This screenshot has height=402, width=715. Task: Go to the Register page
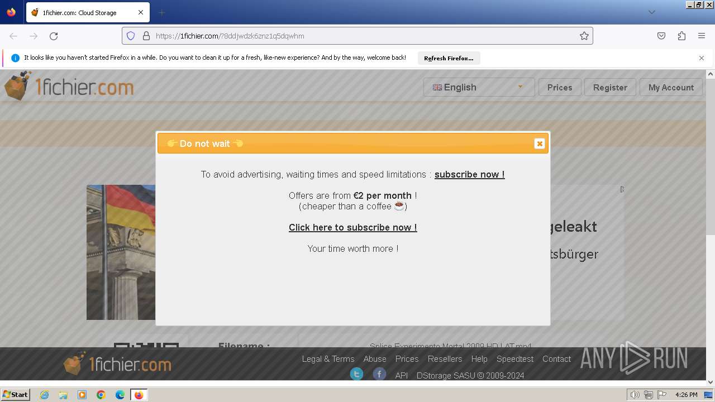[610, 87]
